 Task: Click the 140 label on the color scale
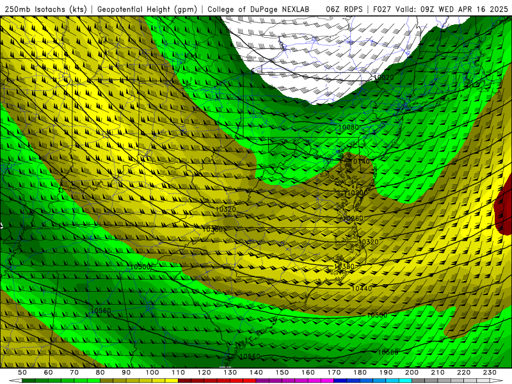coord(257,372)
